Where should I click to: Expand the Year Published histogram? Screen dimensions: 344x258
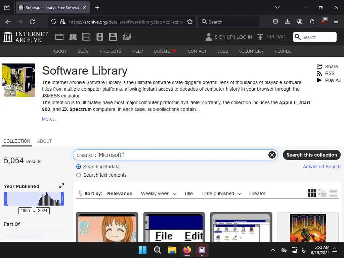62,186
